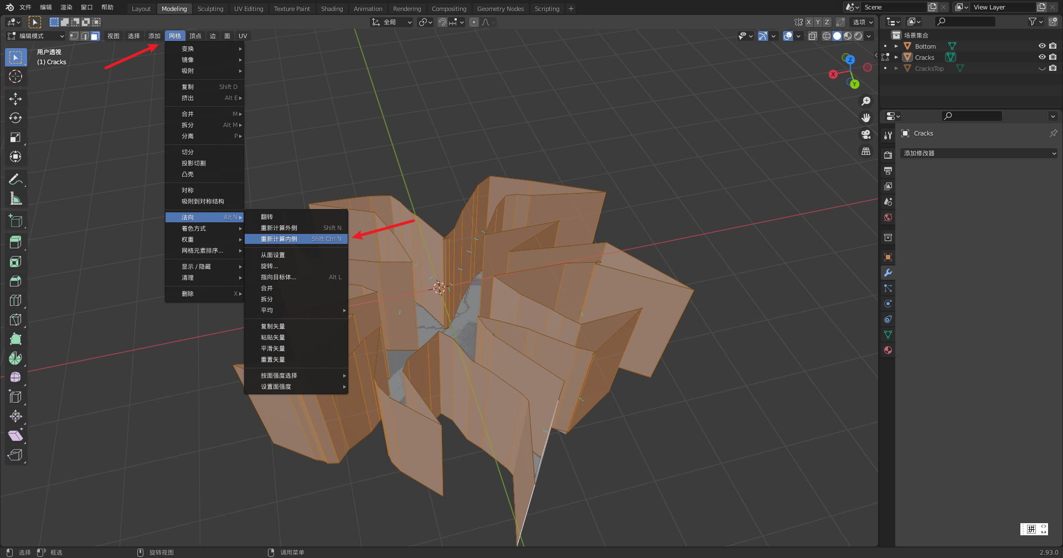Open Object Data properties tab icon

(888, 335)
